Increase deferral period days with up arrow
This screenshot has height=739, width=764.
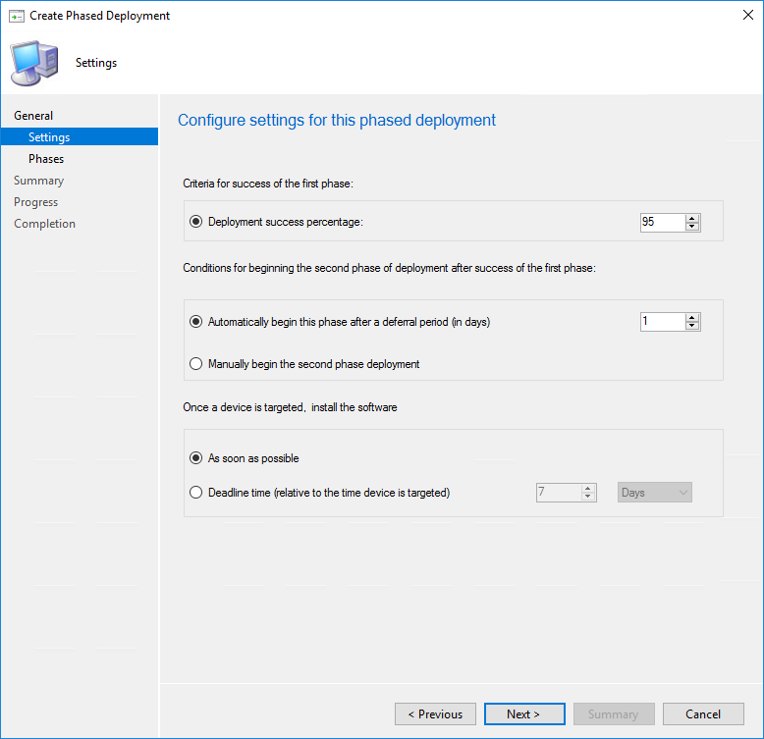tap(692, 318)
